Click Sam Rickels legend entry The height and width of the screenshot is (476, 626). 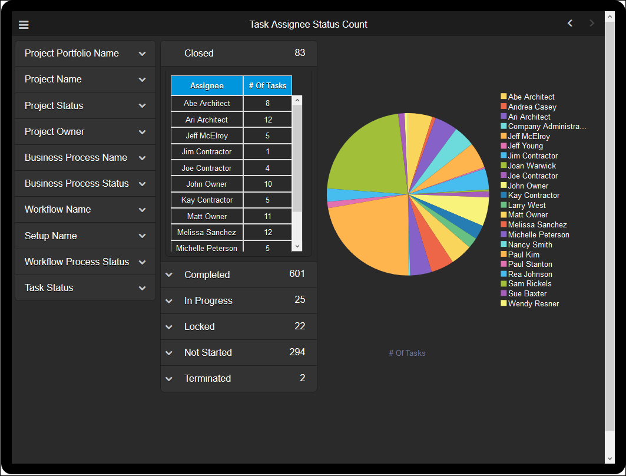pyautogui.click(x=526, y=284)
